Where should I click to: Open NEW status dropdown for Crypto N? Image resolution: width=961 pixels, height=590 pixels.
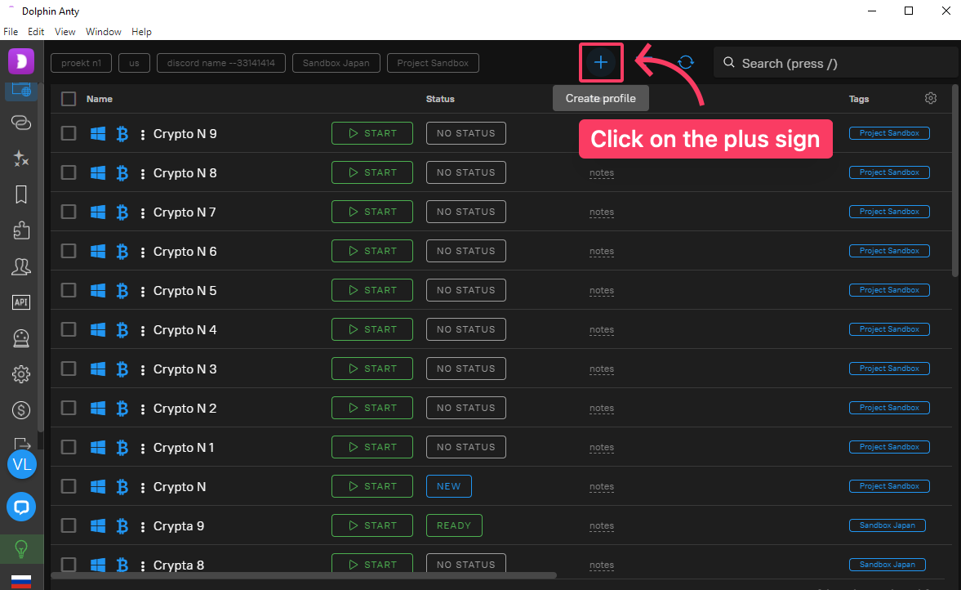click(x=448, y=486)
